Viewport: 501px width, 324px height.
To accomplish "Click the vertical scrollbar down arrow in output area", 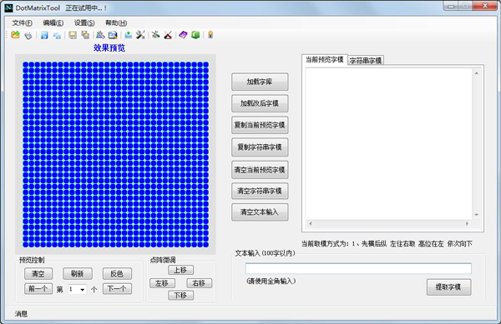I will (477, 215).
